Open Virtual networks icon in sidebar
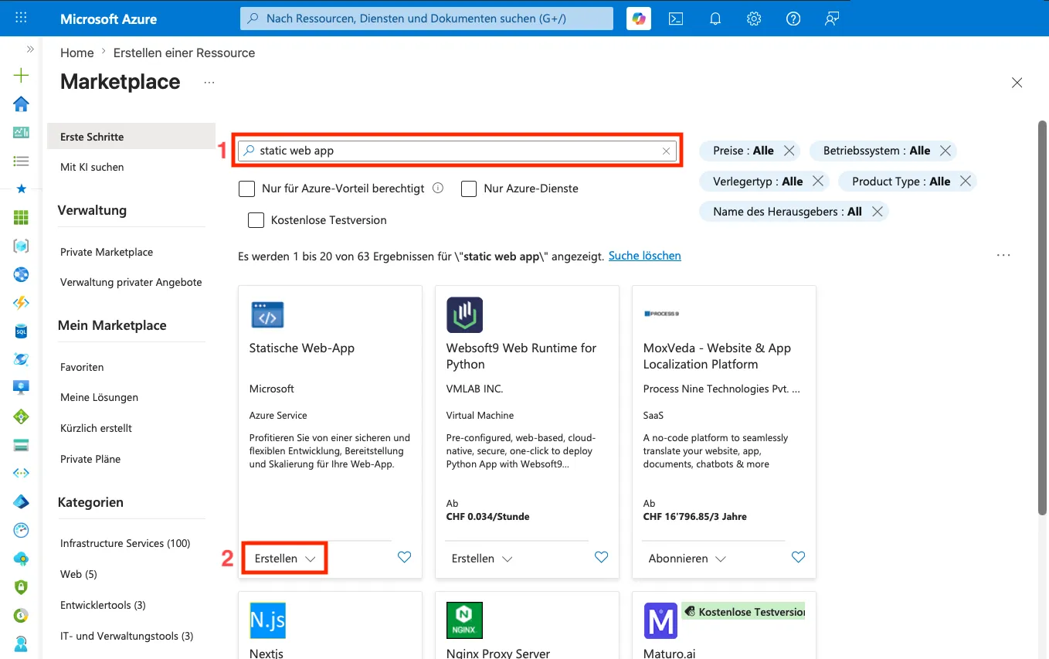Image resolution: width=1049 pixels, height=659 pixels. pyautogui.click(x=22, y=473)
